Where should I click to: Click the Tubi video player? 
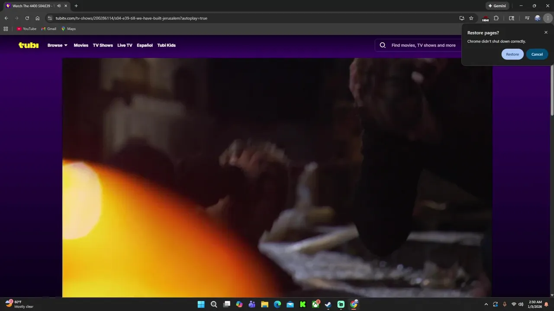(x=277, y=177)
